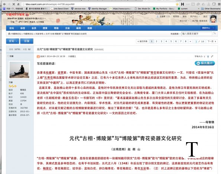This screenshot has width=221, height=174.
Task: Expand the 我的中心 dropdown button
Action: [208, 28]
